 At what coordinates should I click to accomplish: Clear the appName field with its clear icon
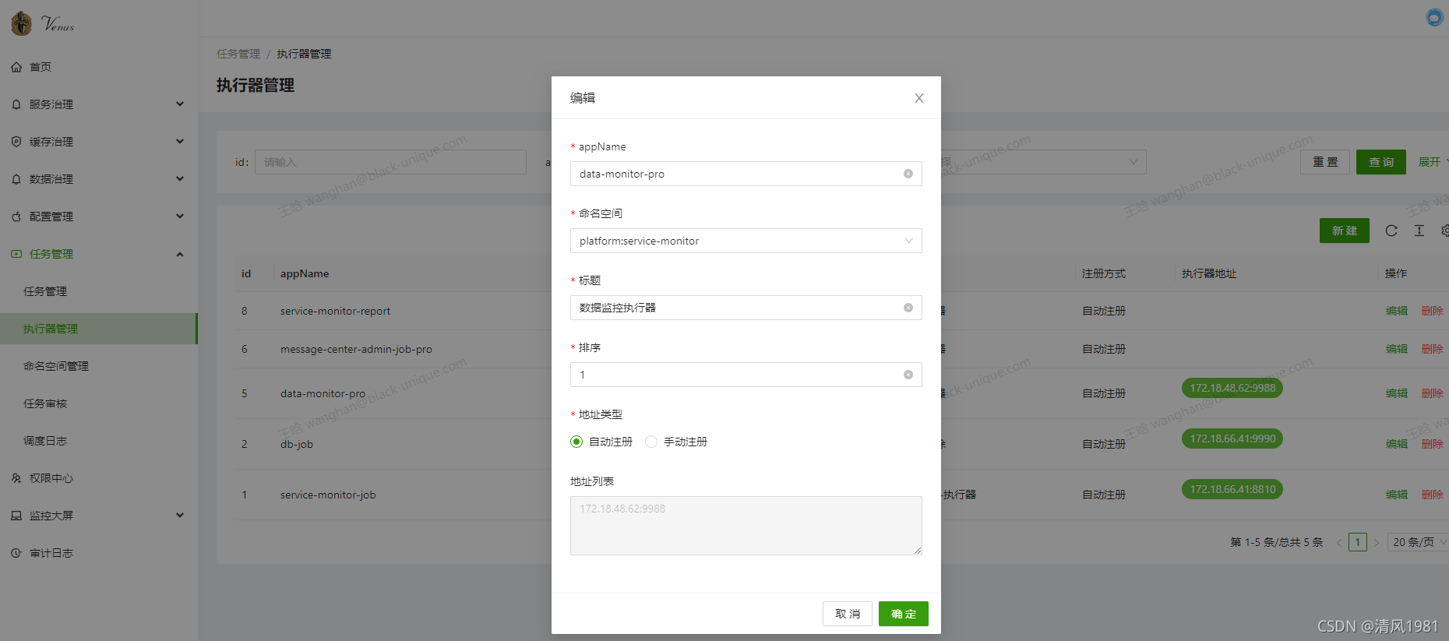pyautogui.click(x=908, y=174)
